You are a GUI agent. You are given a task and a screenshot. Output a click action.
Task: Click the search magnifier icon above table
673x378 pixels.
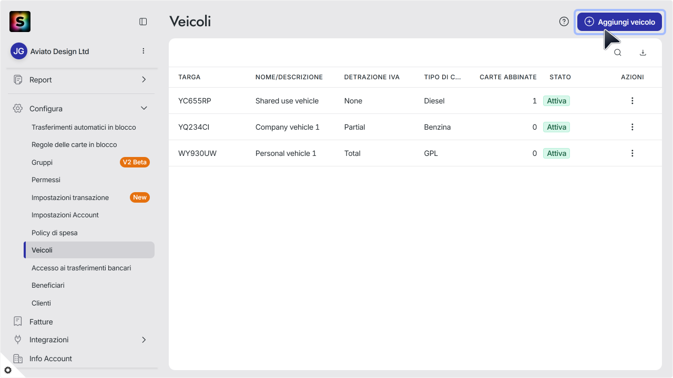click(618, 52)
